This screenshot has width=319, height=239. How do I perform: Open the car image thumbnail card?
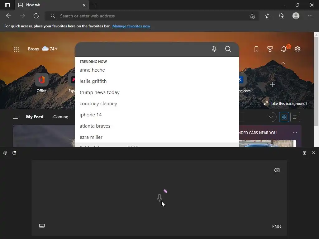[x=268, y=143]
